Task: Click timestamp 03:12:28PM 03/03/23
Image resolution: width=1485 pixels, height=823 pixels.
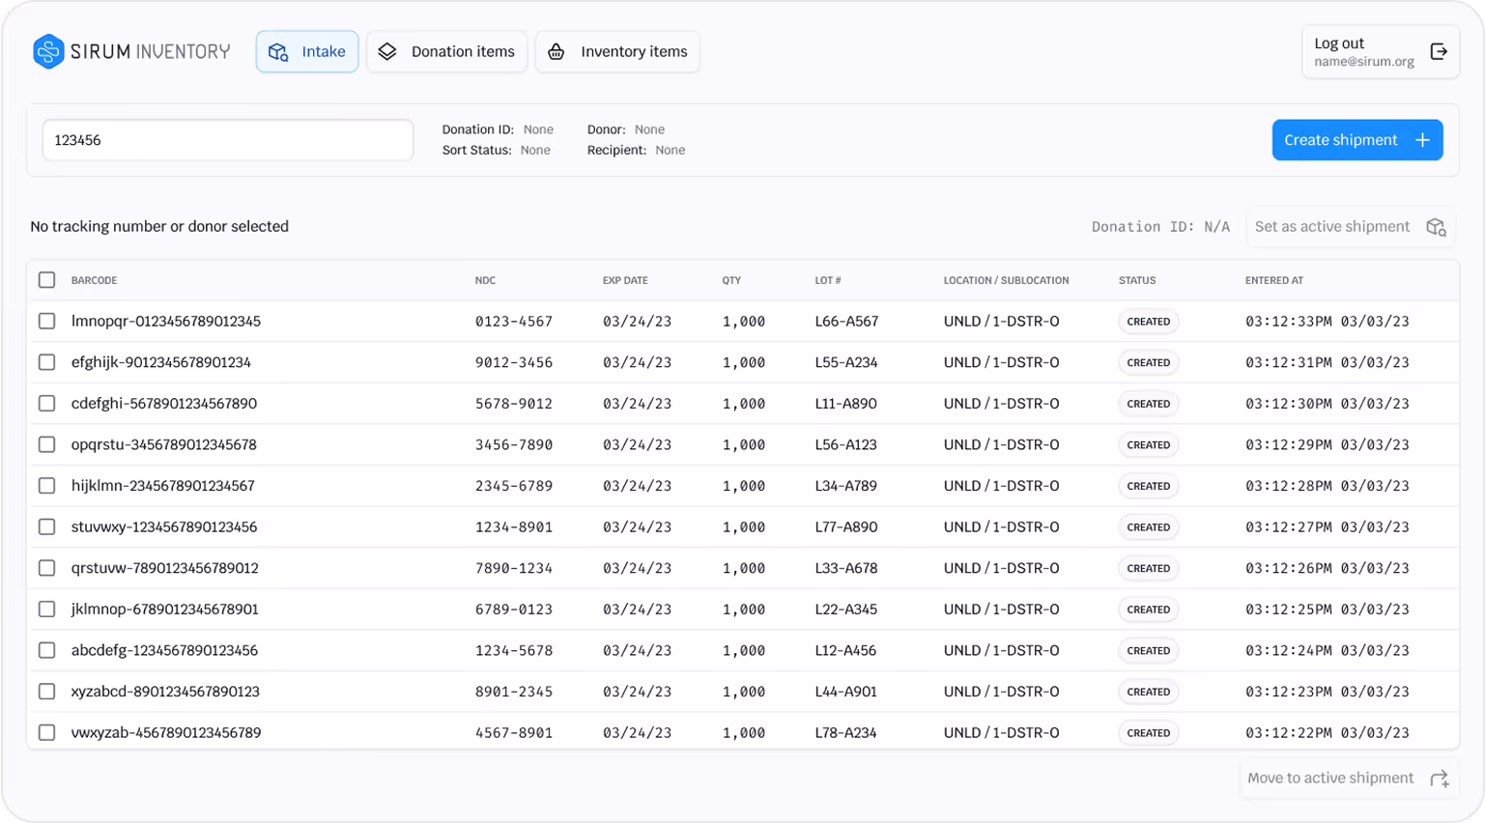Action: pyautogui.click(x=1327, y=486)
